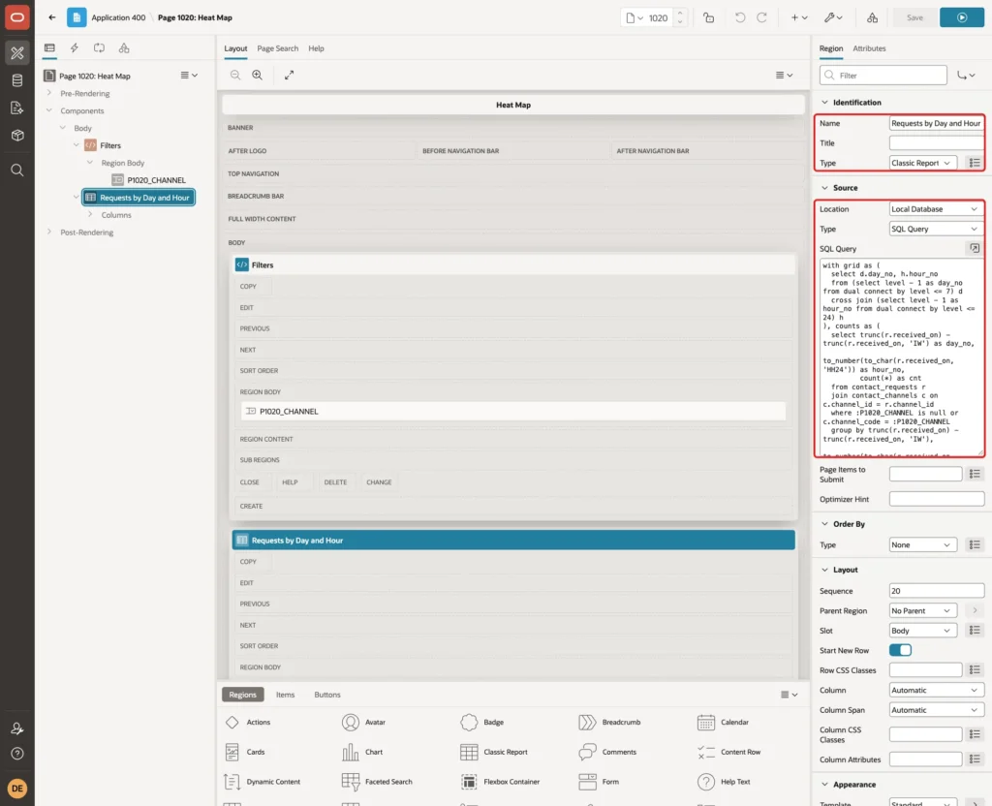Select P1020_CHANNEL in the tree
The width and height of the screenshot is (992, 806).
156,179
